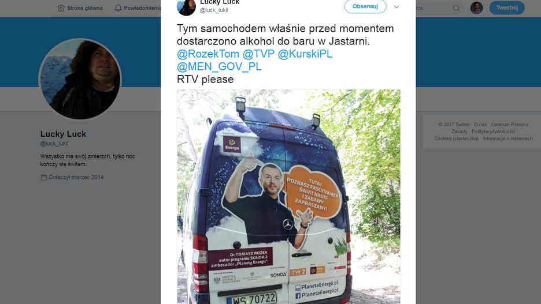Enlarge the van photo in the tweet
The height and width of the screenshot is (304, 541).
(x=288, y=197)
